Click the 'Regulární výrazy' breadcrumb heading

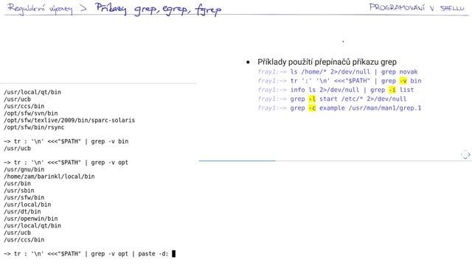tap(40, 8)
